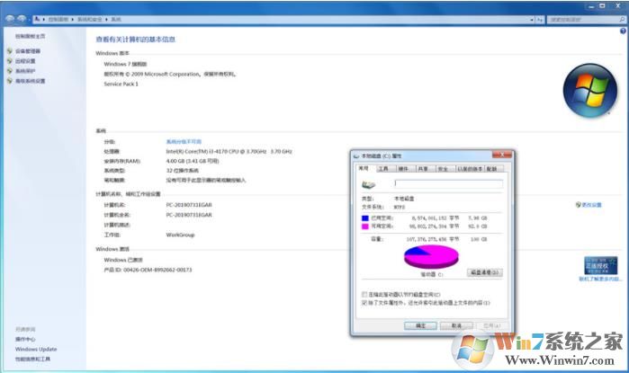Select the 常规 (General) tab
The width and height of the screenshot is (629, 373).
[364, 168]
